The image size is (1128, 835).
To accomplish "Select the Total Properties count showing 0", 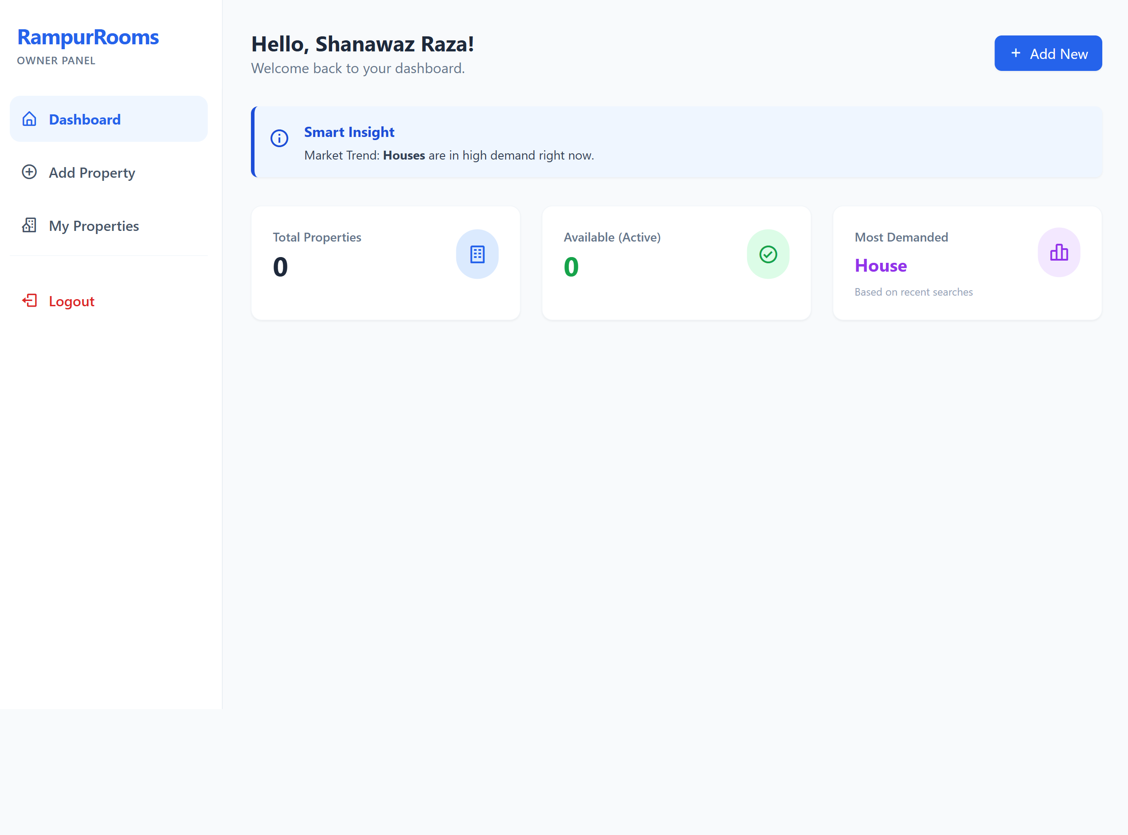I will pos(280,267).
